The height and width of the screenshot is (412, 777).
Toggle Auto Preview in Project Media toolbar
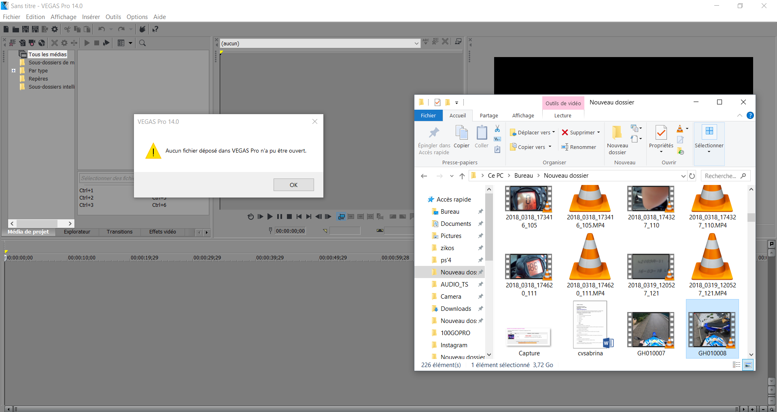click(106, 43)
